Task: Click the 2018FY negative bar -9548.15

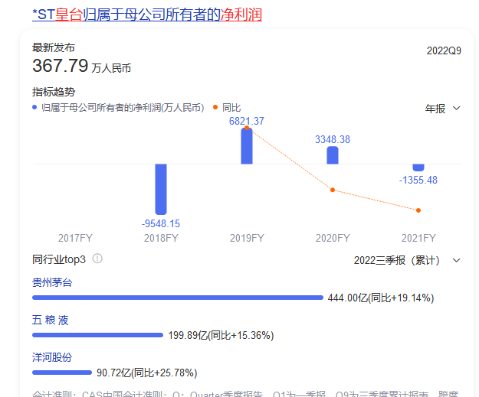Action: (x=161, y=189)
